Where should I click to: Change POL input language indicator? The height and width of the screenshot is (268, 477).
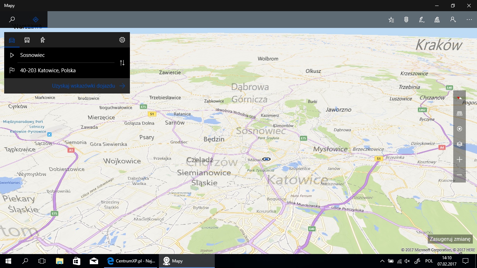pyautogui.click(x=429, y=261)
